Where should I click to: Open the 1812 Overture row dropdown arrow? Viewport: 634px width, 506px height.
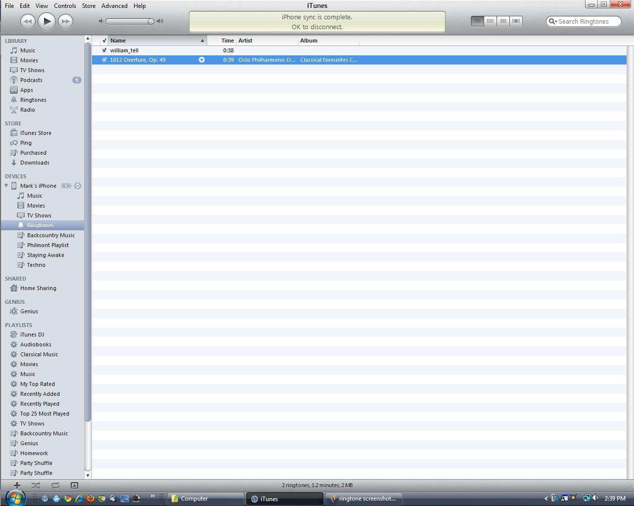[x=202, y=60]
